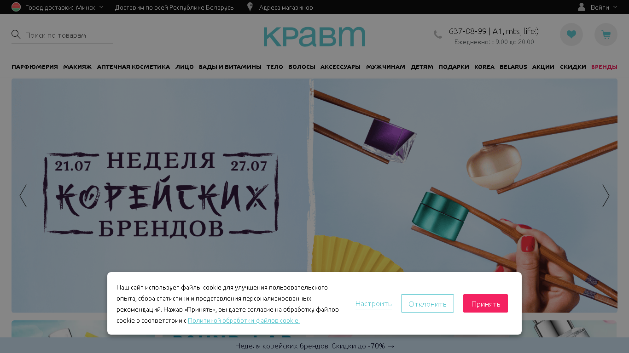The height and width of the screenshot is (353, 629).
Task: Open the cookie processing policy link
Action: click(x=244, y=320)
